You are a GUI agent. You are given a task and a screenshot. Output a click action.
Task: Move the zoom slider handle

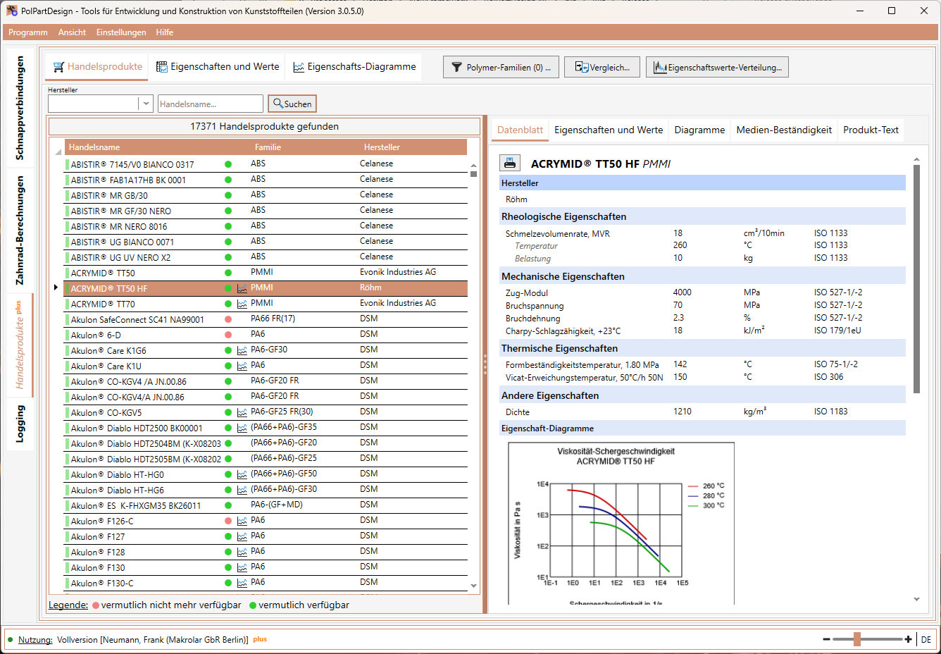(857, 639)
